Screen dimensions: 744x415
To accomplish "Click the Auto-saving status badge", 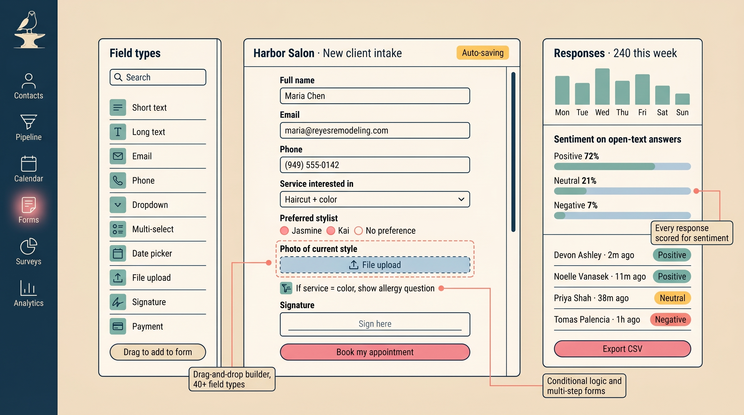I will [483, 53].
